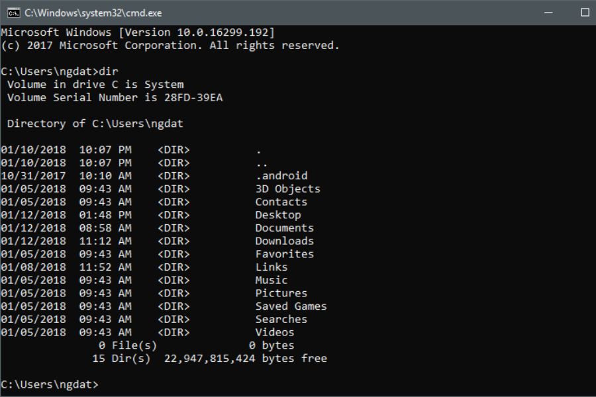Screen dimensions: 596x397
Task: Click the Searches directory entry
Action: coord(281,319)
